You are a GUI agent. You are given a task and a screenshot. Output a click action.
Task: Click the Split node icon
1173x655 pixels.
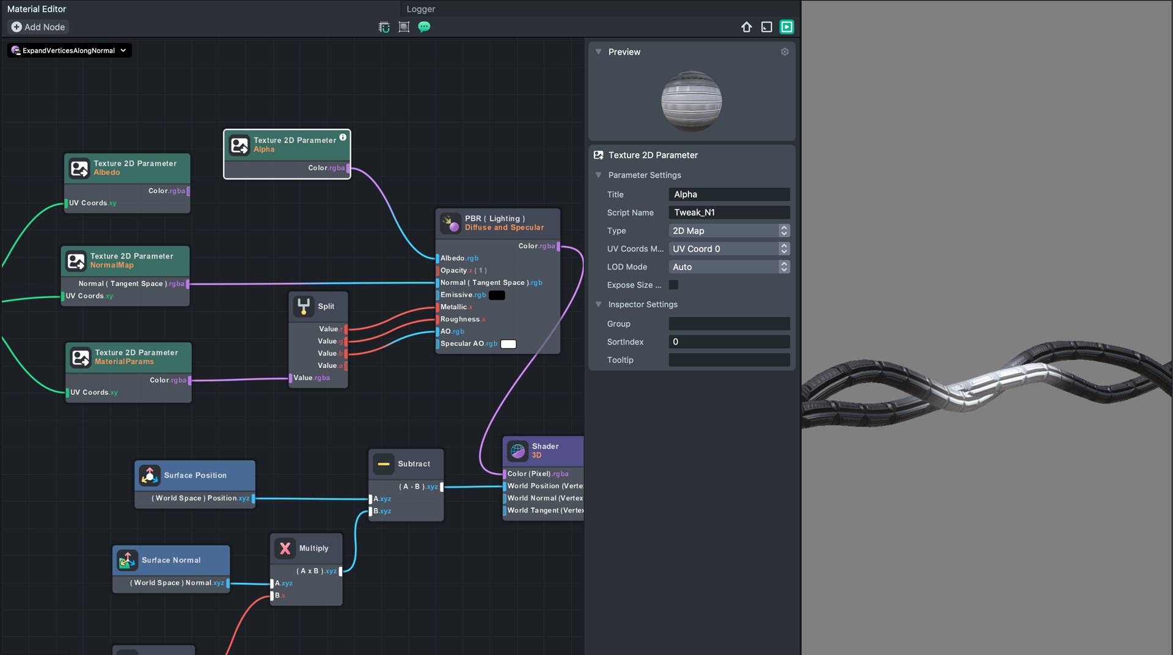(304, 306)
